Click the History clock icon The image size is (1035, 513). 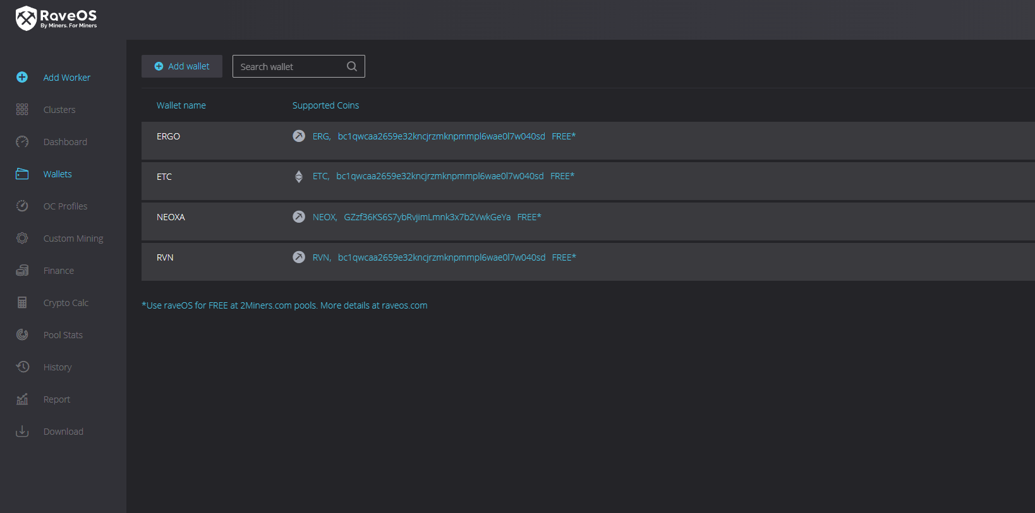click(22, 367)
